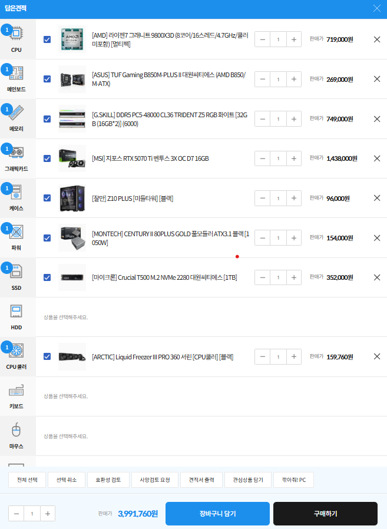The image size is (387, 529).
Task: Increase quantity of ASUS TUF mainboard
Action: tap(294, 79)
